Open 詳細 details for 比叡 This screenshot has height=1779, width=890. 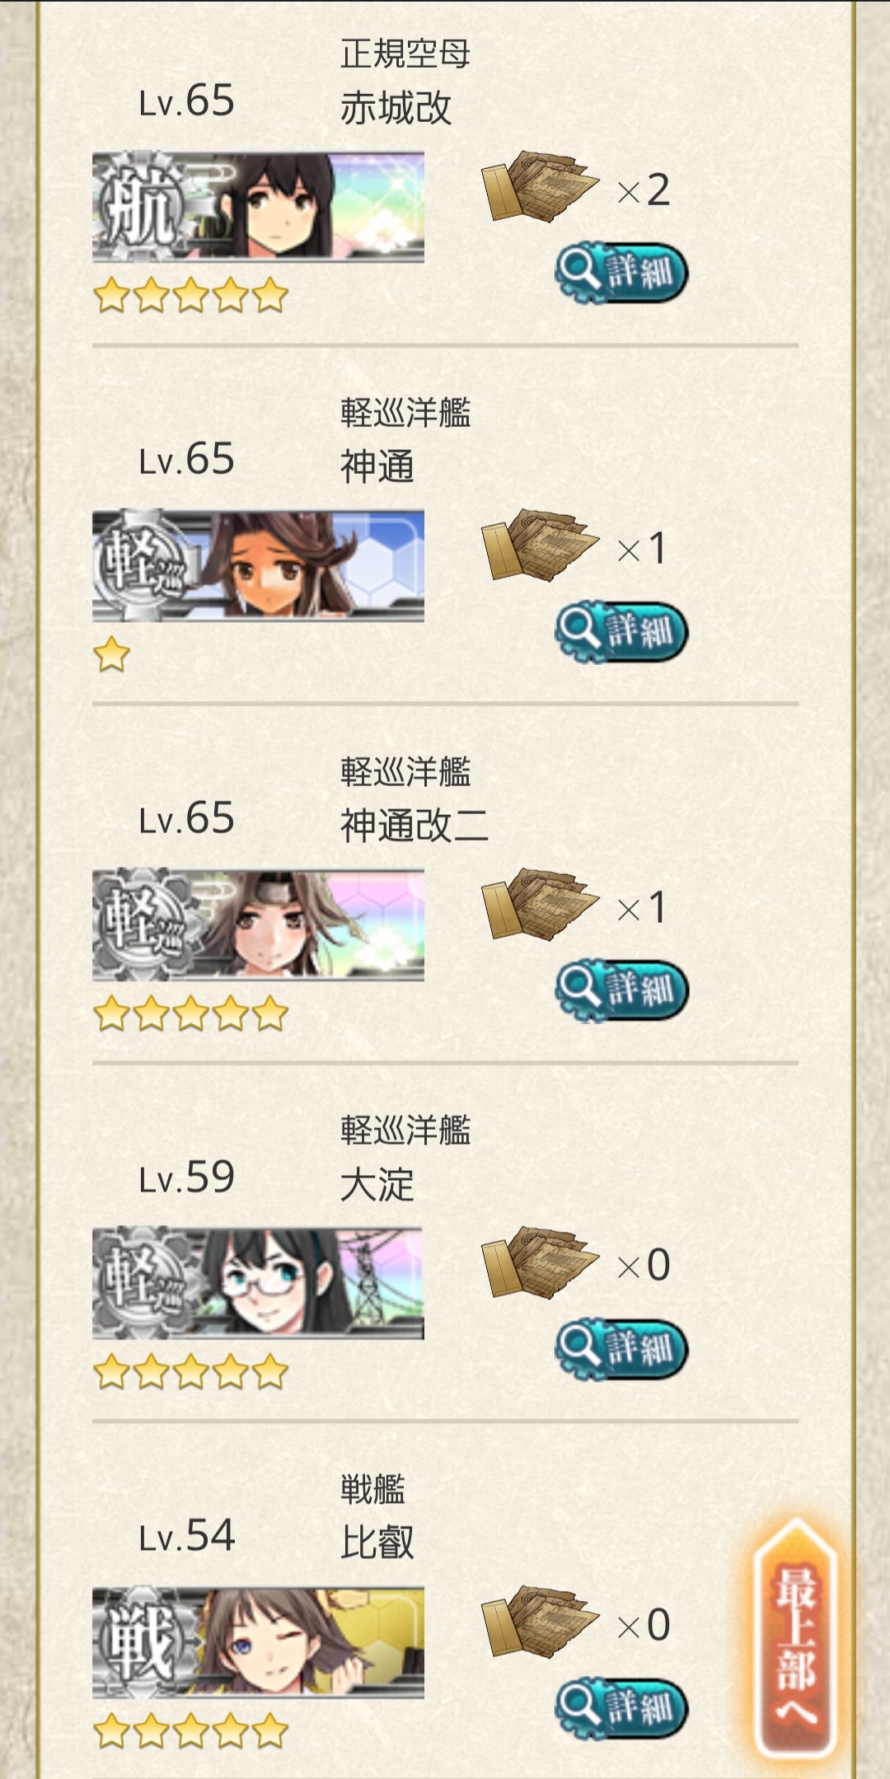pos(621,1708)
